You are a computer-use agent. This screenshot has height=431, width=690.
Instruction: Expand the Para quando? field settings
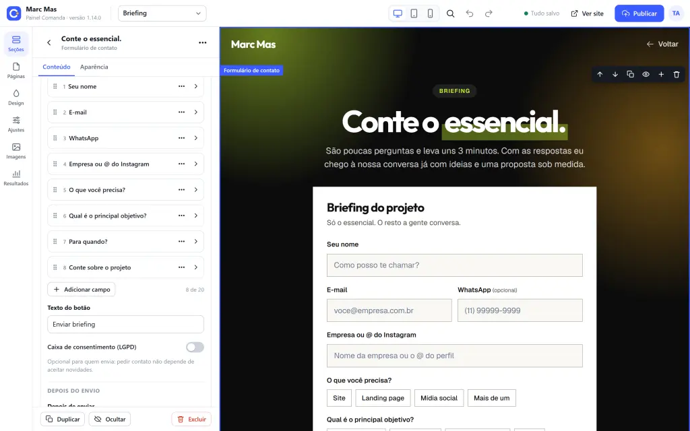[196, 242]
